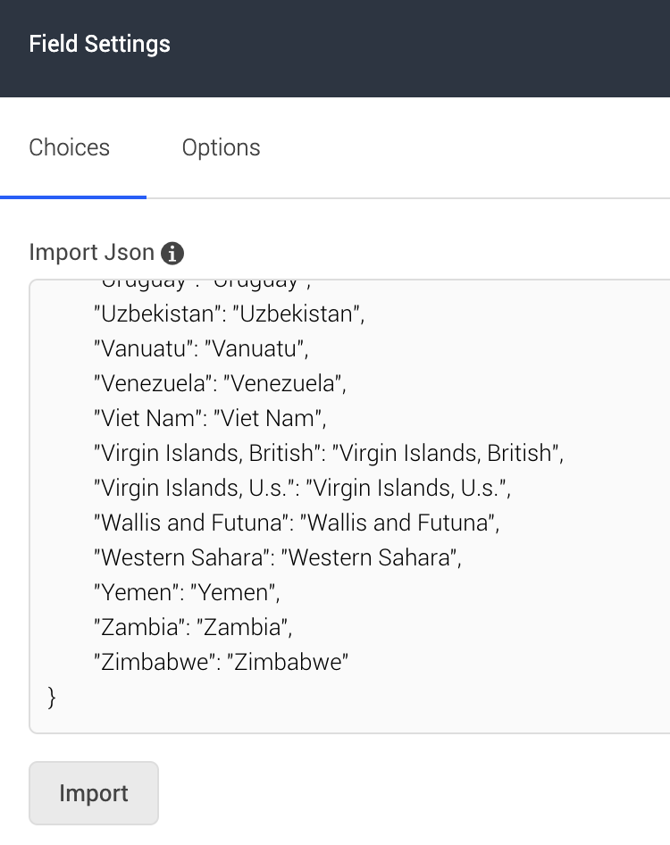Click the info icon next to Import Json
Screen dimensions: 670x845
coord(171,253)
